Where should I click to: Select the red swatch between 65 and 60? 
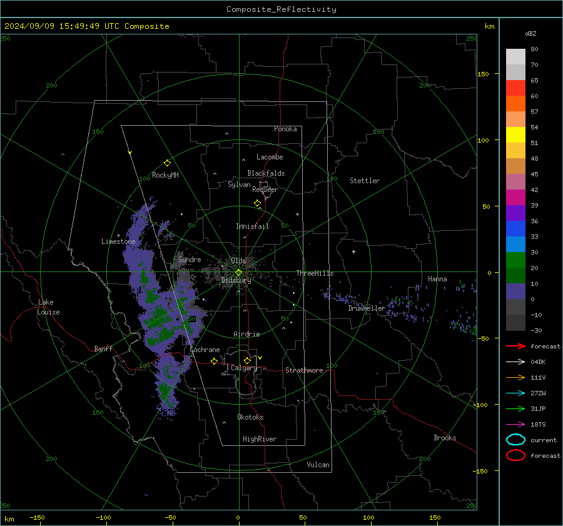[x=515, y=88]
